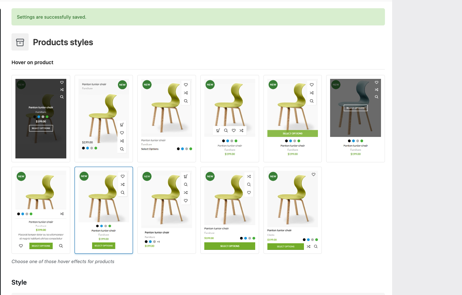Choose the hover style with title above the chair
This screenshot has width=462, height=295.
pyautogui.click(x=104, y=119)
